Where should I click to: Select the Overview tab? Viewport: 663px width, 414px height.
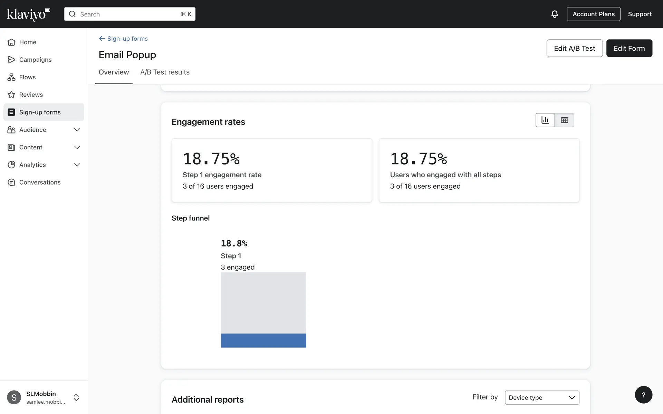point(114,72)
